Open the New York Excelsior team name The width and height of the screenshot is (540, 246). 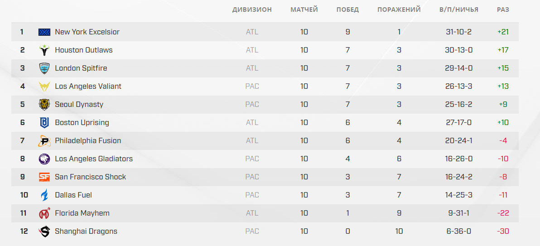[87, 32]
